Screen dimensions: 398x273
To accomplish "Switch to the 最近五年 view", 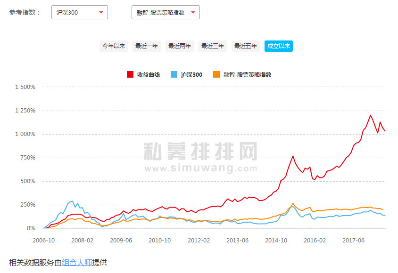I will [245, 46].
